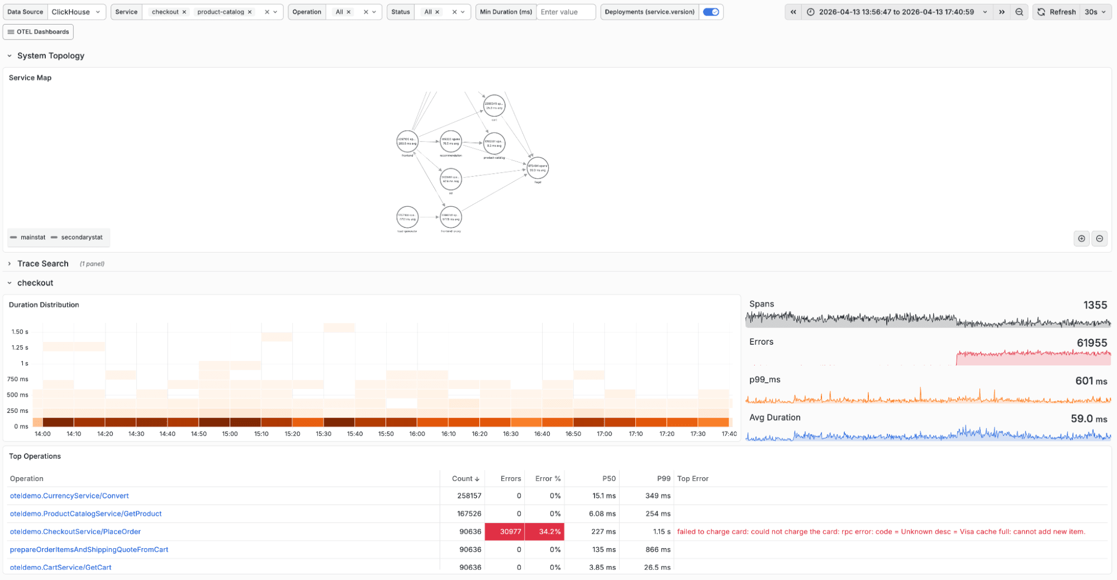
Task: Open the OTEL Dashboards menu
Action: (x=38, y=32)
